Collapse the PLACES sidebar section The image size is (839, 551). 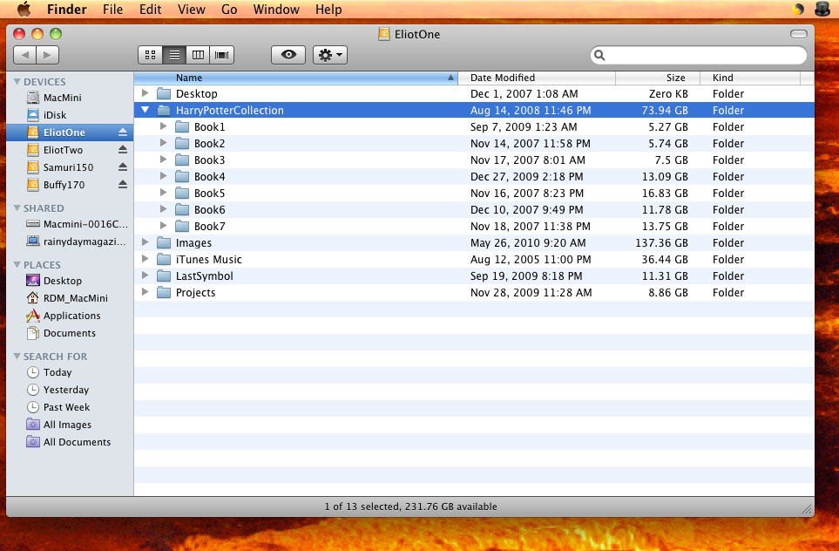[17, 264]
